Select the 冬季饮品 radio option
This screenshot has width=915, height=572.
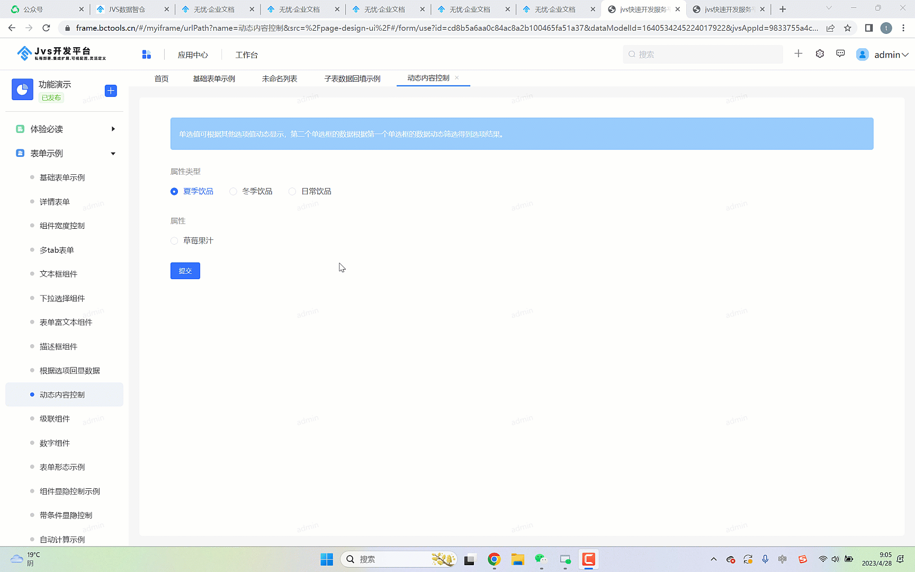point(251,191)
